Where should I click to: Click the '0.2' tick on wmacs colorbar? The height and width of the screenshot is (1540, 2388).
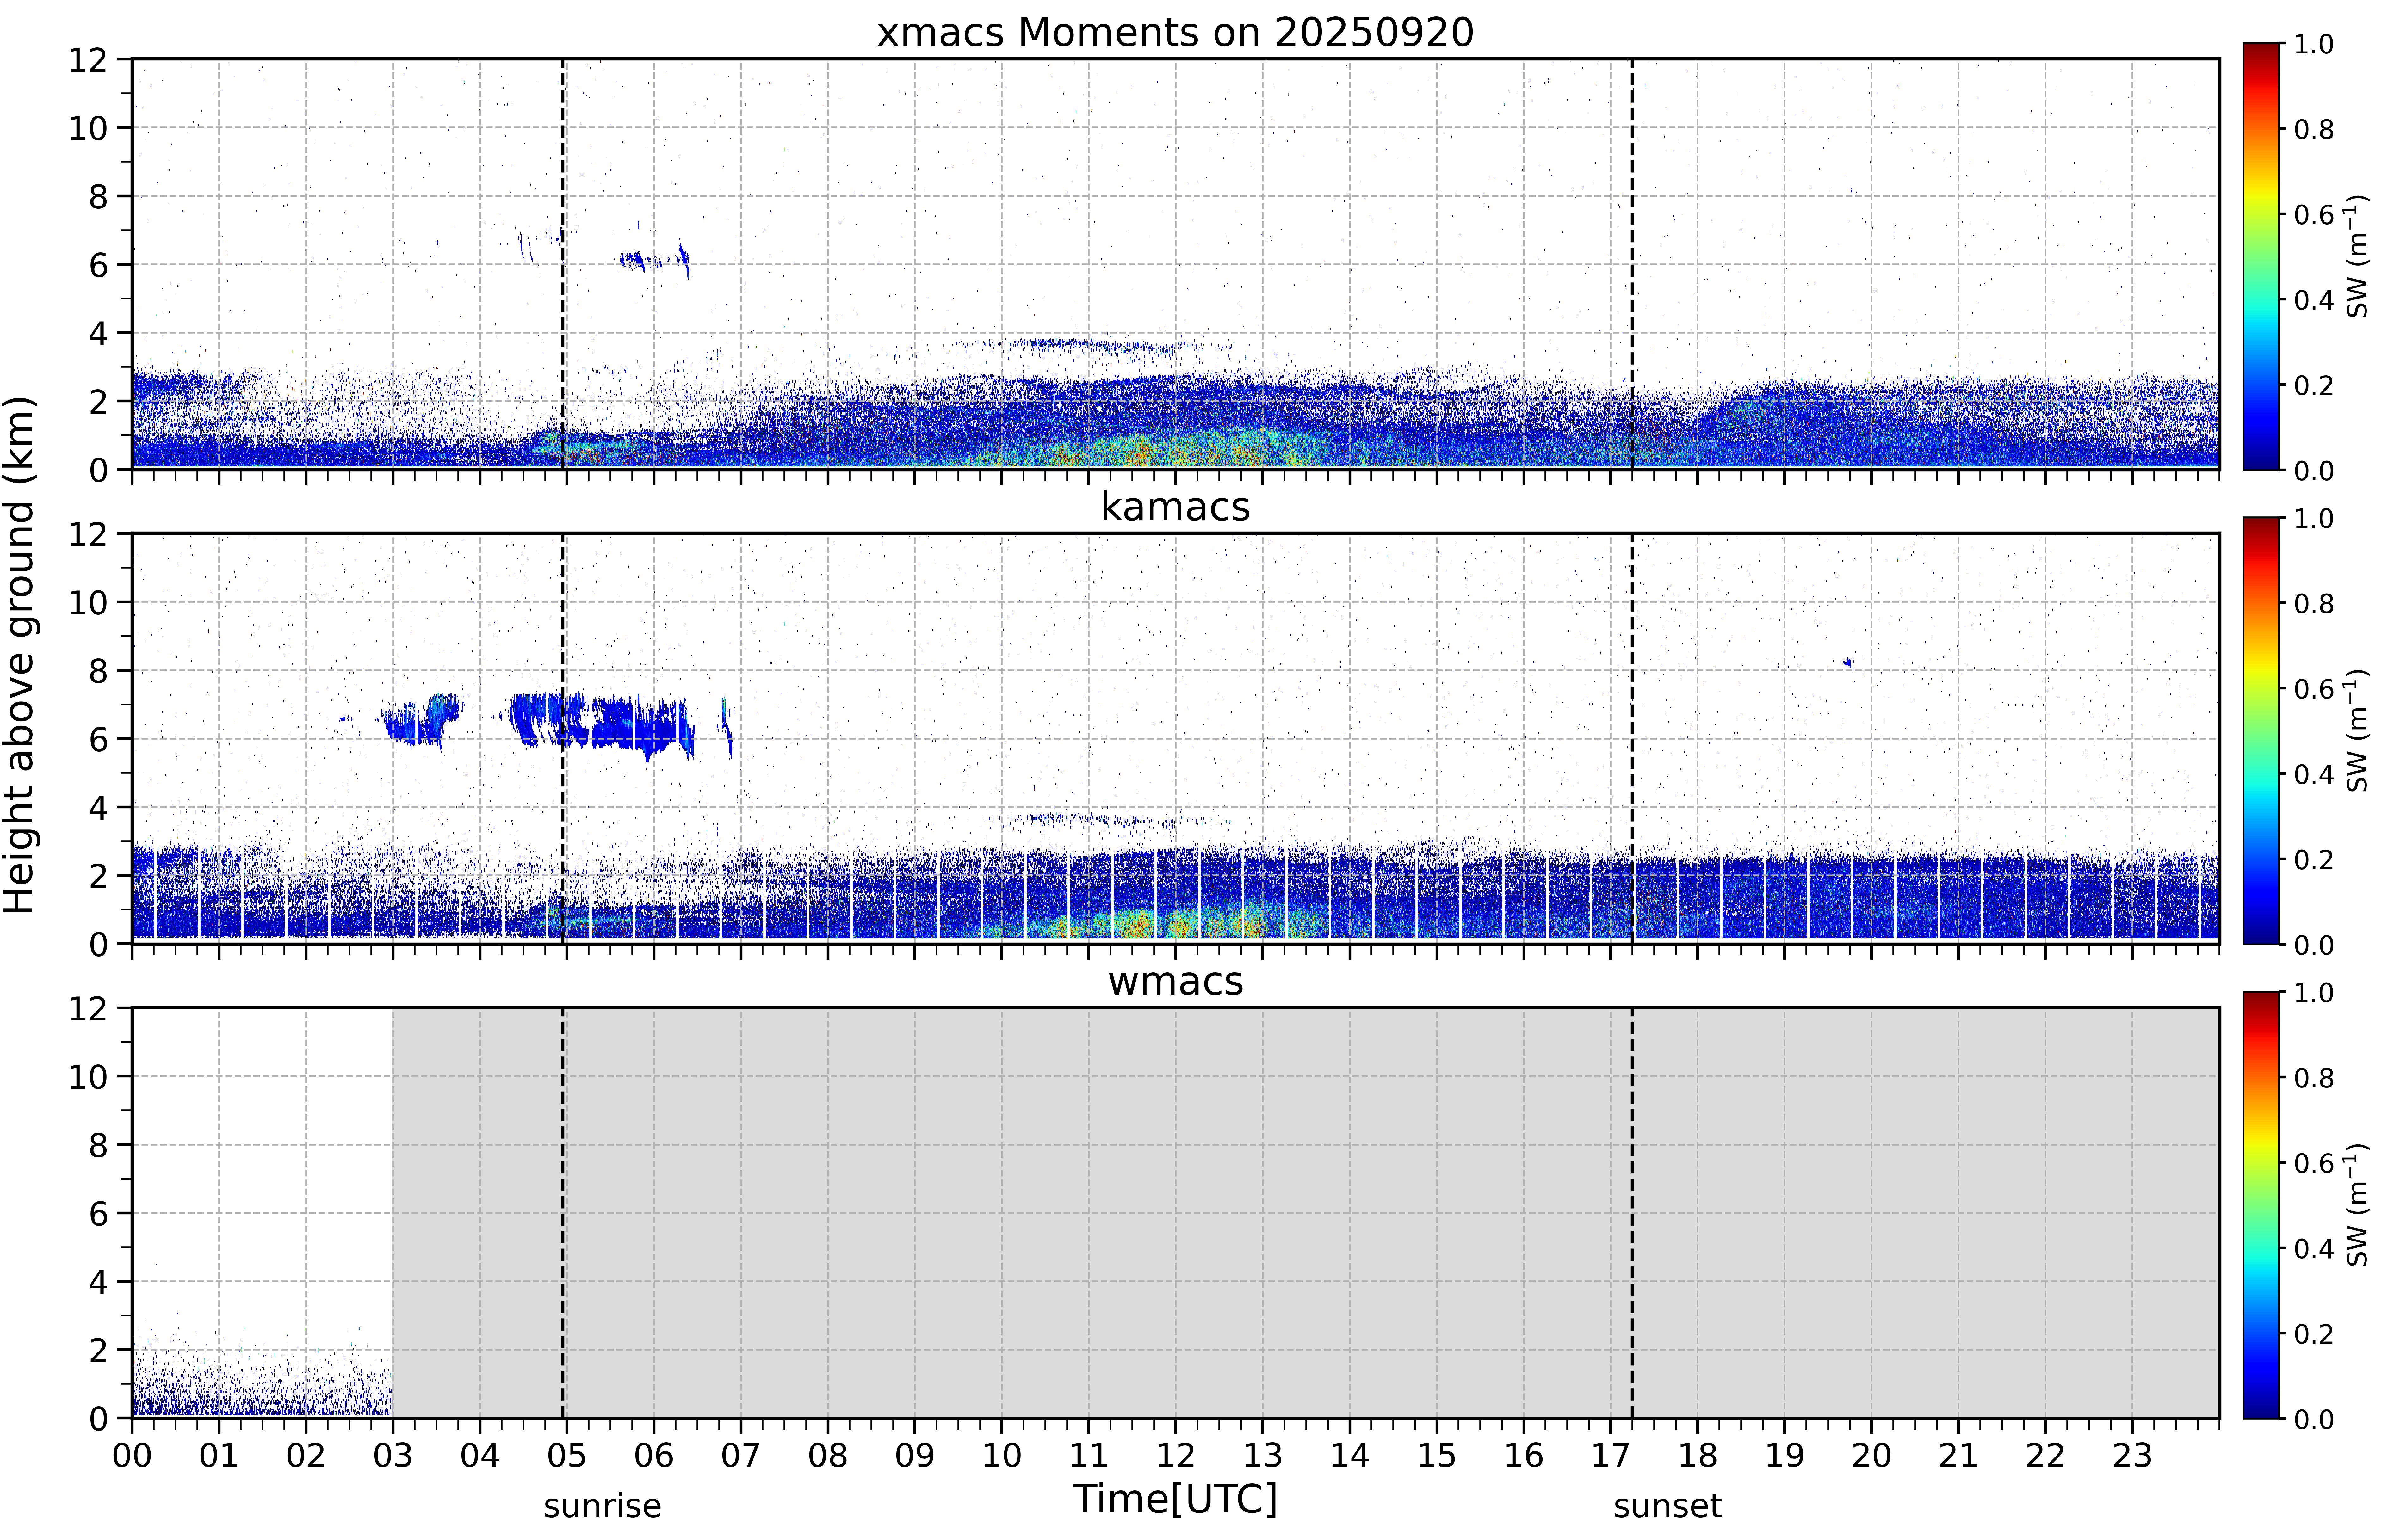2314,1334
